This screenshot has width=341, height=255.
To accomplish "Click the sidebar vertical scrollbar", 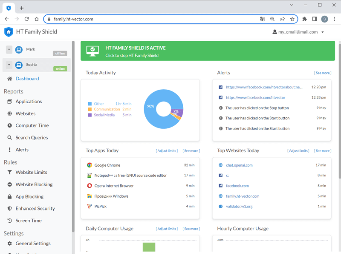I will (x=73, y=136).
